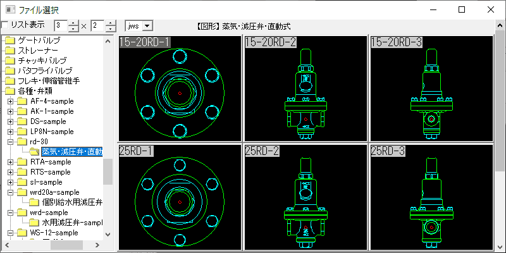Screen dimensions: 506x253
Task: Pick the 15-20RD-3 drawing thumbnail
Action: point(431,89)
